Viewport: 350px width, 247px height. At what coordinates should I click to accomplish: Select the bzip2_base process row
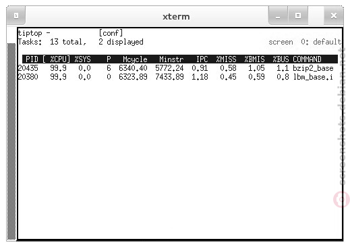tap(177, 68)
